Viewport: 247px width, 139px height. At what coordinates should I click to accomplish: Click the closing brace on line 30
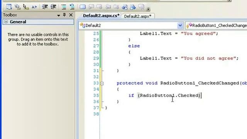tap(130, 64)
